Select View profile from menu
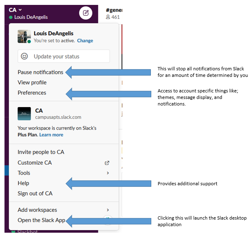 (32, 83)
